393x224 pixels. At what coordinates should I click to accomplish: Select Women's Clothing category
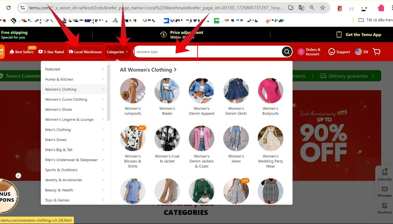click(x=74, y=89)
